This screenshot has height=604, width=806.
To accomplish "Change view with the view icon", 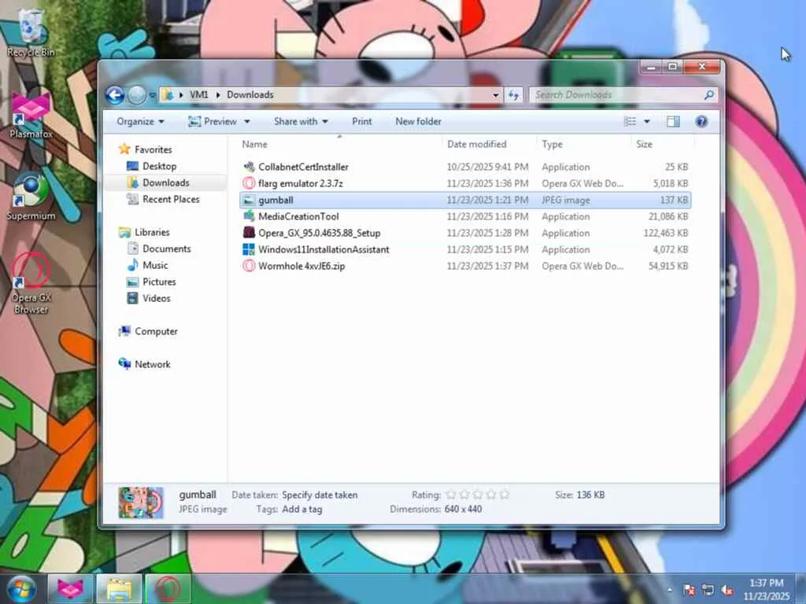I will click(x=630, y=122).
